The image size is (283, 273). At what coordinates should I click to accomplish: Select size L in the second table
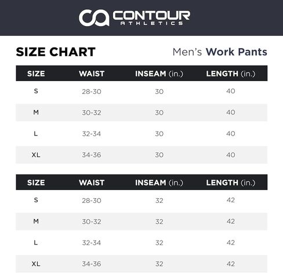tap(36, 242)
